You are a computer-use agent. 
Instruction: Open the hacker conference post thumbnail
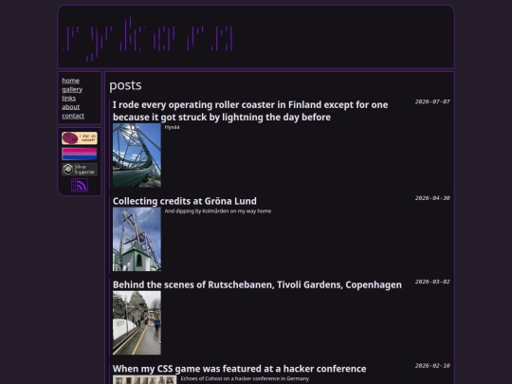click(x=145, y=379)
